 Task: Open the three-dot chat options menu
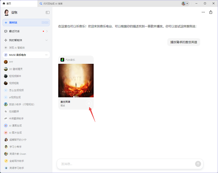203,12
